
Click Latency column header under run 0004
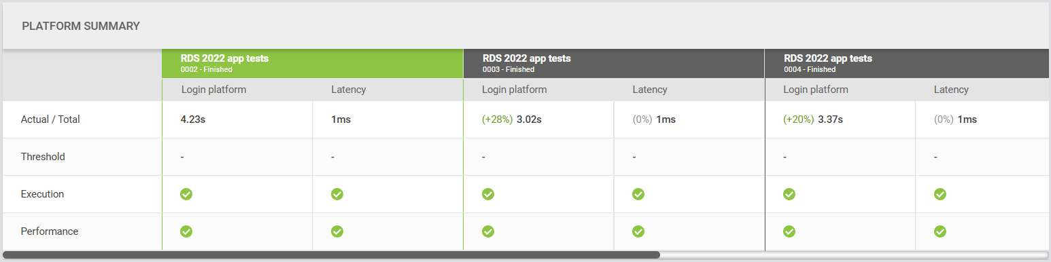[x=951, y=90]
